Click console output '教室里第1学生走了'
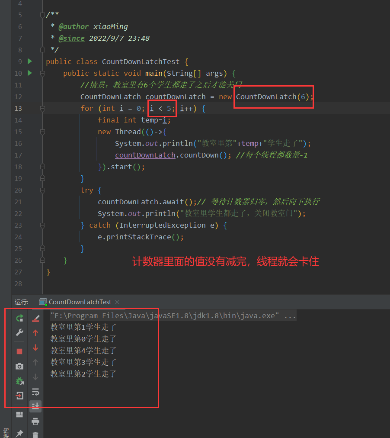The height and width of the screenshot is (438, 390). (83, 327)
